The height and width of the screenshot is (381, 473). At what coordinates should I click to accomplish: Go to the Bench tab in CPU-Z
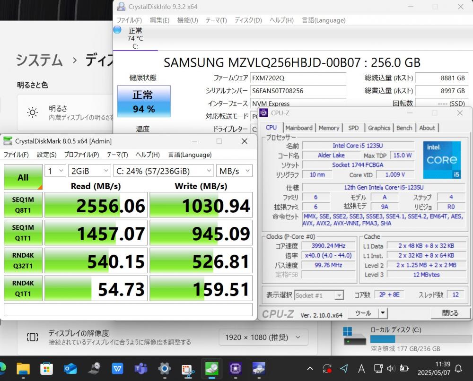tap(404, 128)
